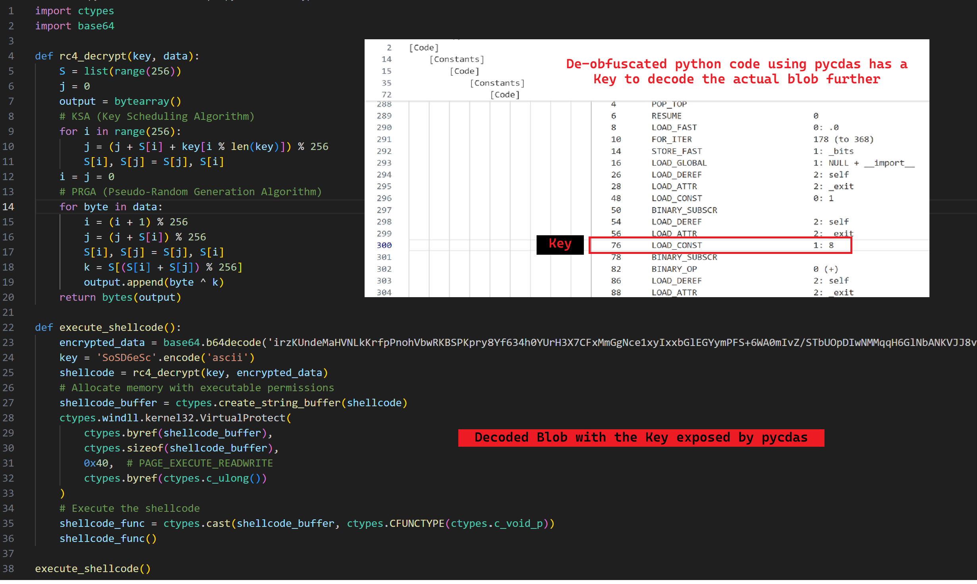The height and width of the screenshot is (584, 977).
Task: Click 'return bytes(output)' line
Action: [120, 297]
